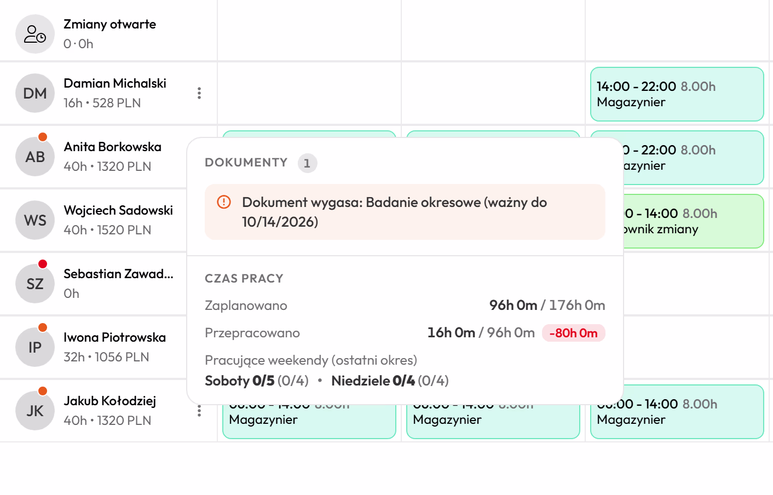This screenshot has height=495, width=773.
Task: Click the Soboty 0/5 weekend count
Action: click(x=256, y=381)
